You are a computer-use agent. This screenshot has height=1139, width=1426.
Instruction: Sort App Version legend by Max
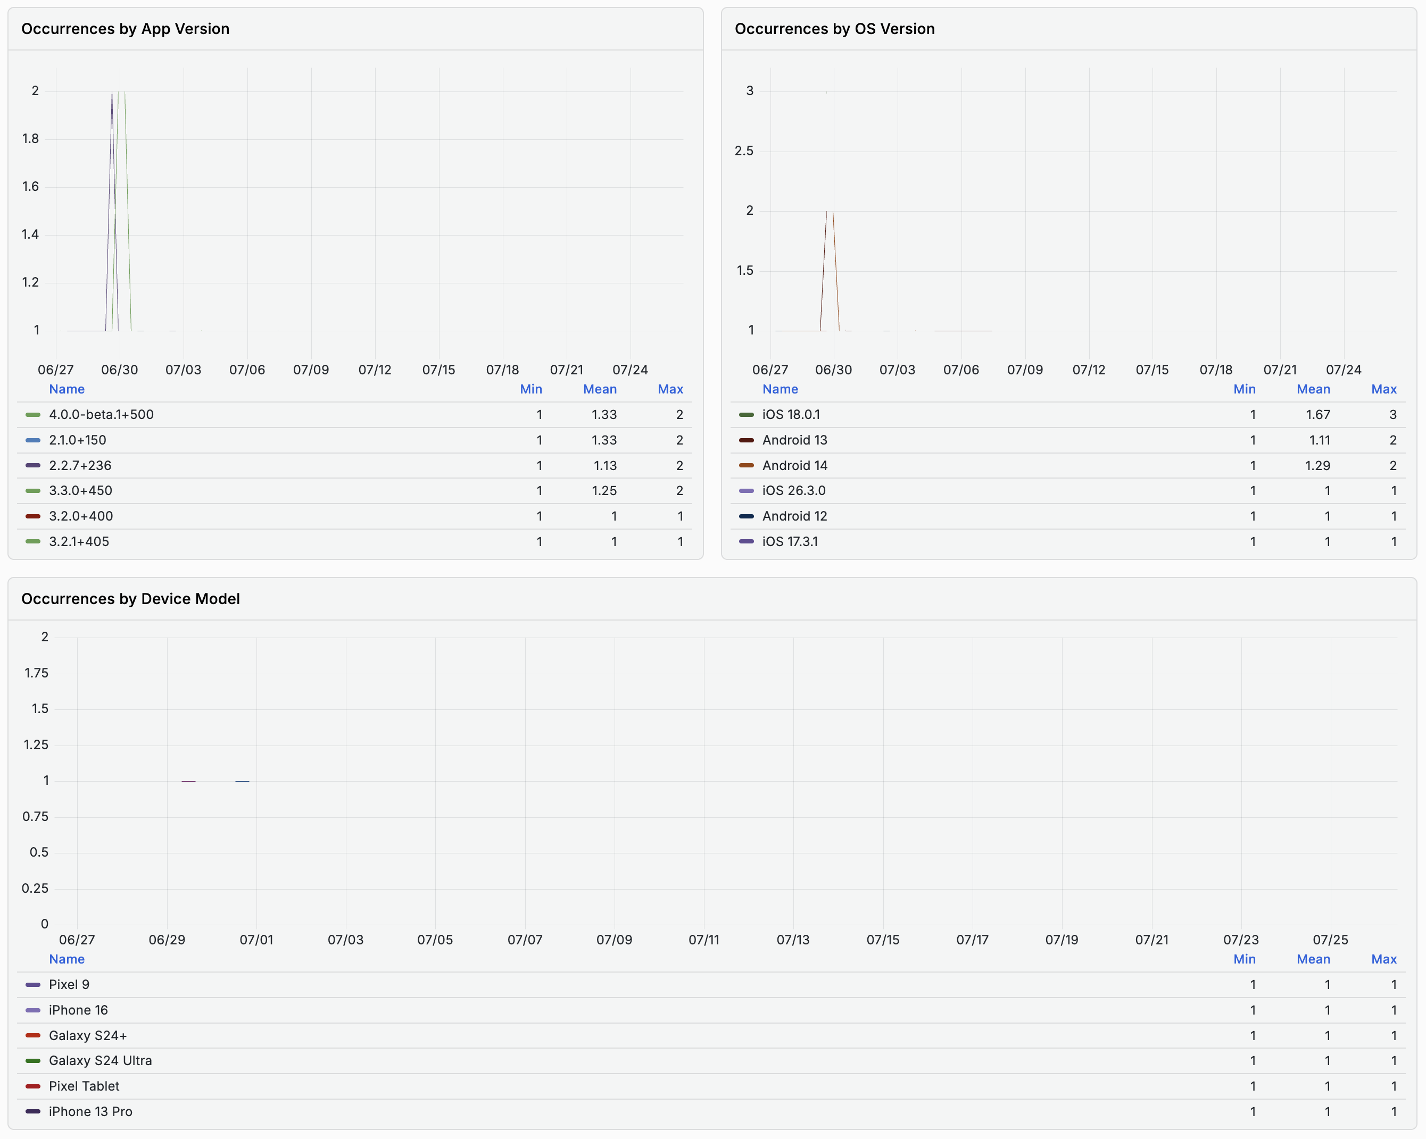(670, 389)
